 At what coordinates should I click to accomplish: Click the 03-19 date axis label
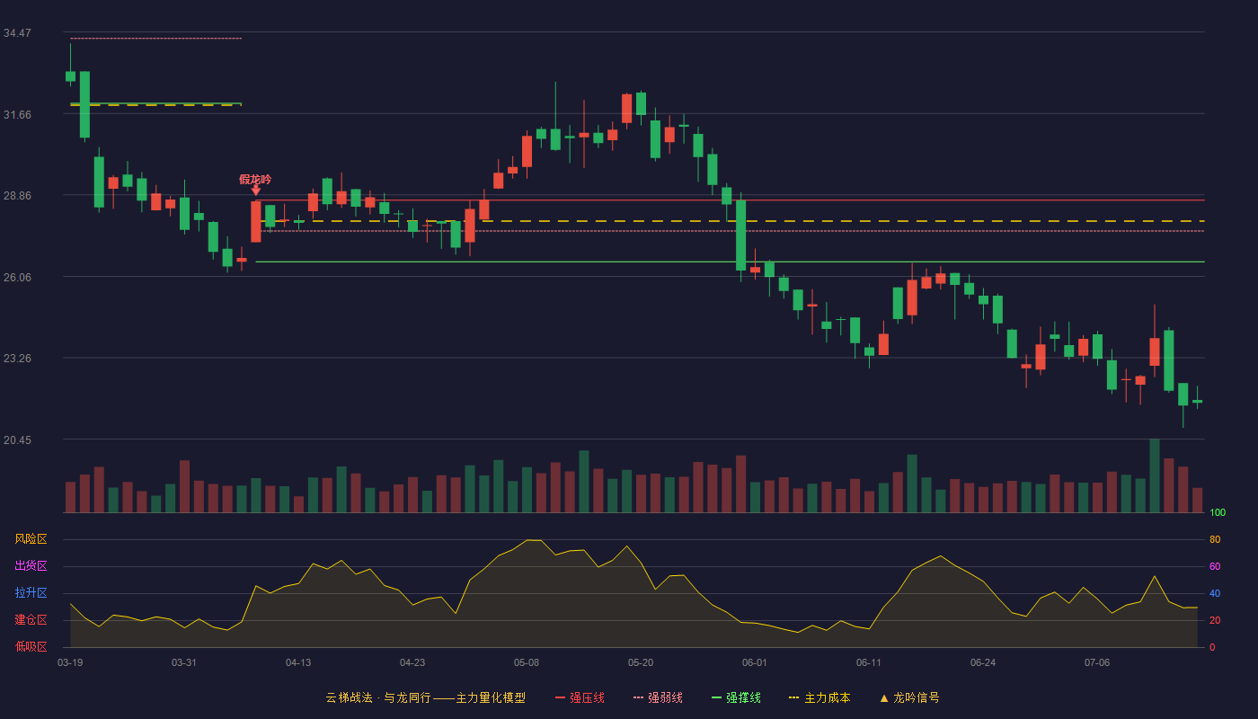coord(70,662)
